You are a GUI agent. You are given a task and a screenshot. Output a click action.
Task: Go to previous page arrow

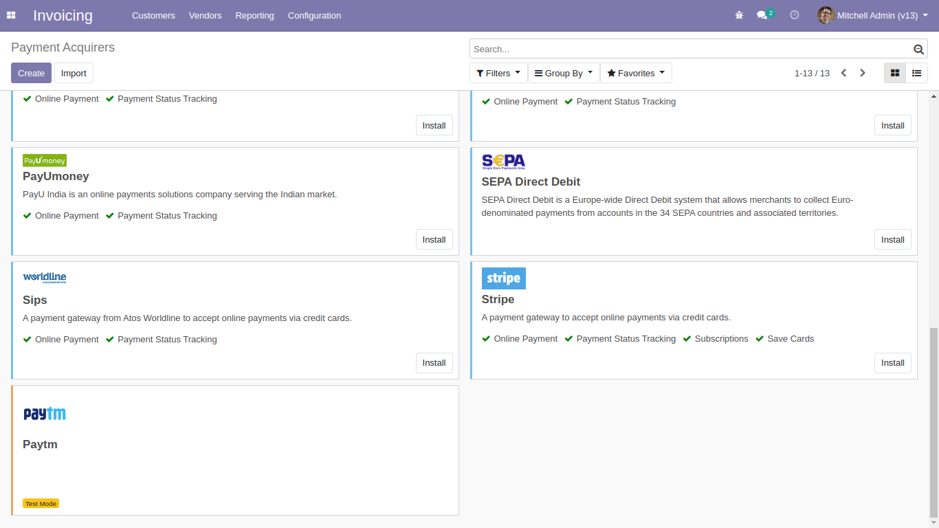coord(843,73)
